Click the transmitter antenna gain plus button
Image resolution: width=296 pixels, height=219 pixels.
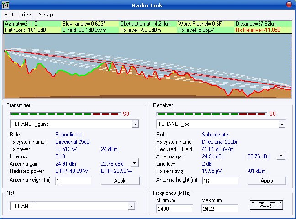(135, 163)
